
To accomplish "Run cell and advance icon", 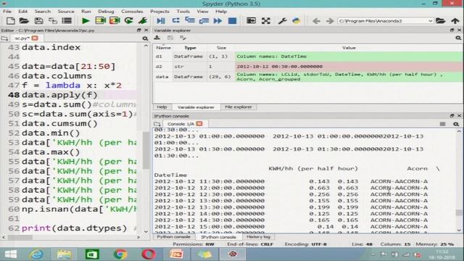I will (115, 21).
